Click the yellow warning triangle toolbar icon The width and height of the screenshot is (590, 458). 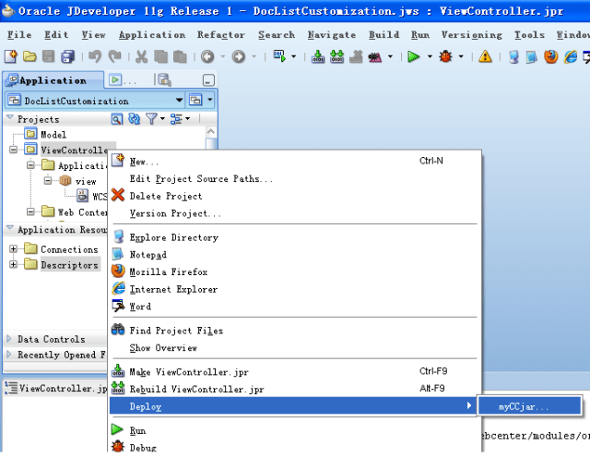pos(485,57)
